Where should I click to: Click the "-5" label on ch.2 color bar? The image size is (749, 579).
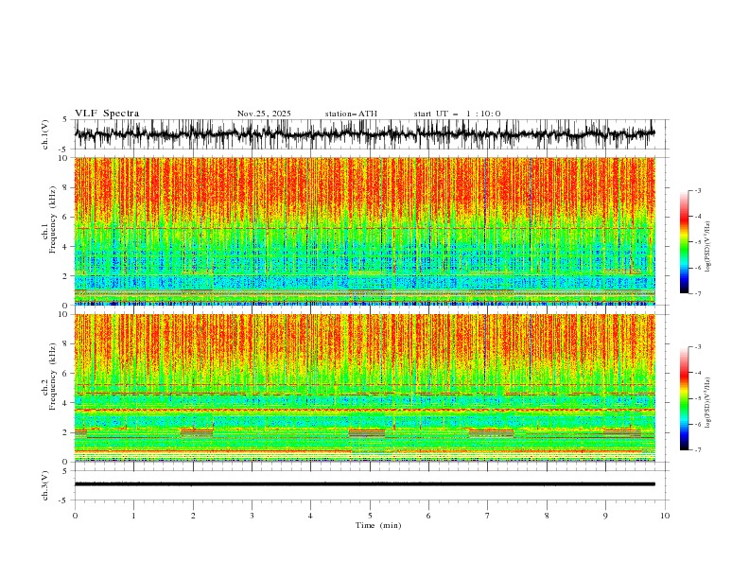pos(698,398)
